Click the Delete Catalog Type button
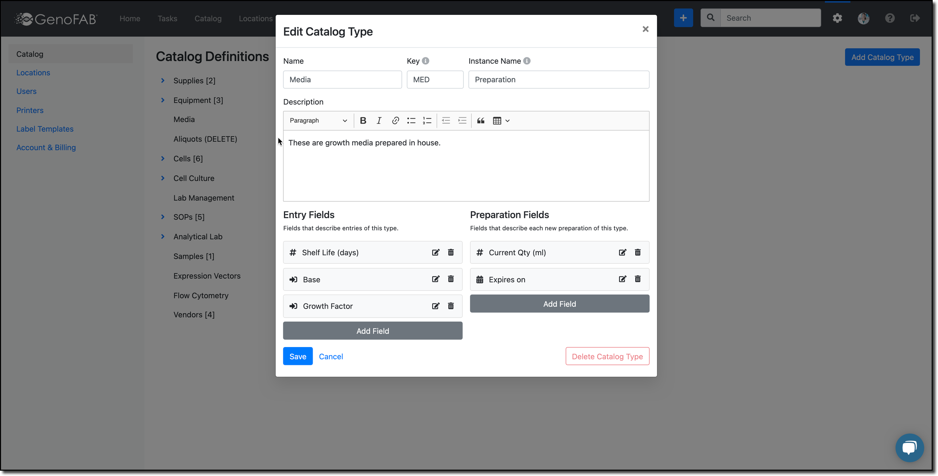 pos(607,356)
